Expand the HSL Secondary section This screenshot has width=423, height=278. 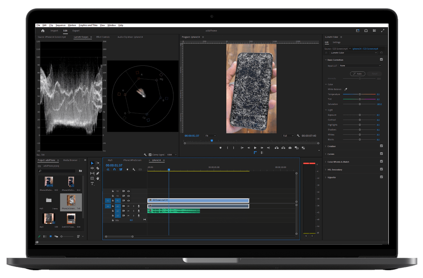[x=326, y=169]
